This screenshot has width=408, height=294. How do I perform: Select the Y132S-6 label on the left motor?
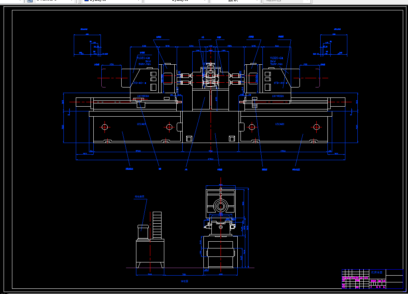point(143,58)
